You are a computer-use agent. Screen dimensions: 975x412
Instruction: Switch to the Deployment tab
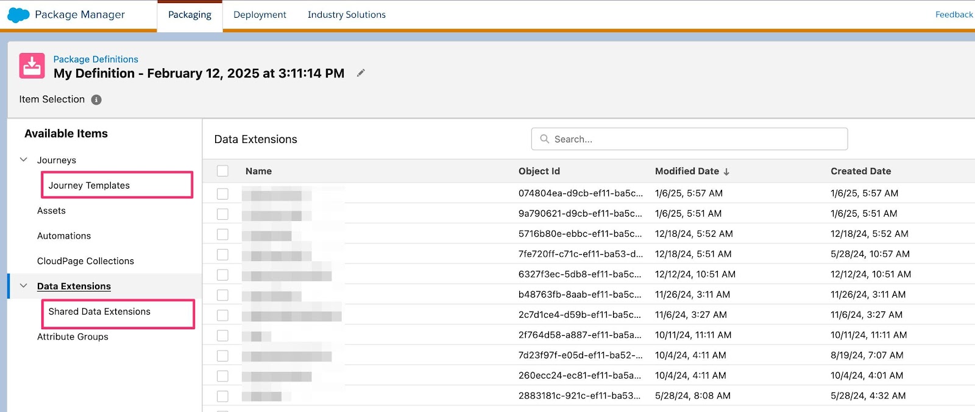coord(260,15)
